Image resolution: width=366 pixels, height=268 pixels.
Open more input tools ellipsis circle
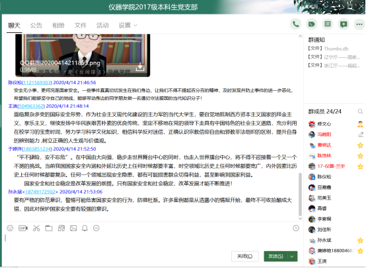[x=96, y=228]
